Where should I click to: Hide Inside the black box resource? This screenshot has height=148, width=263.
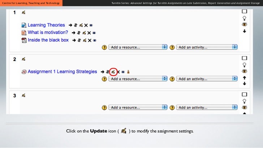(x=95, y=40)
